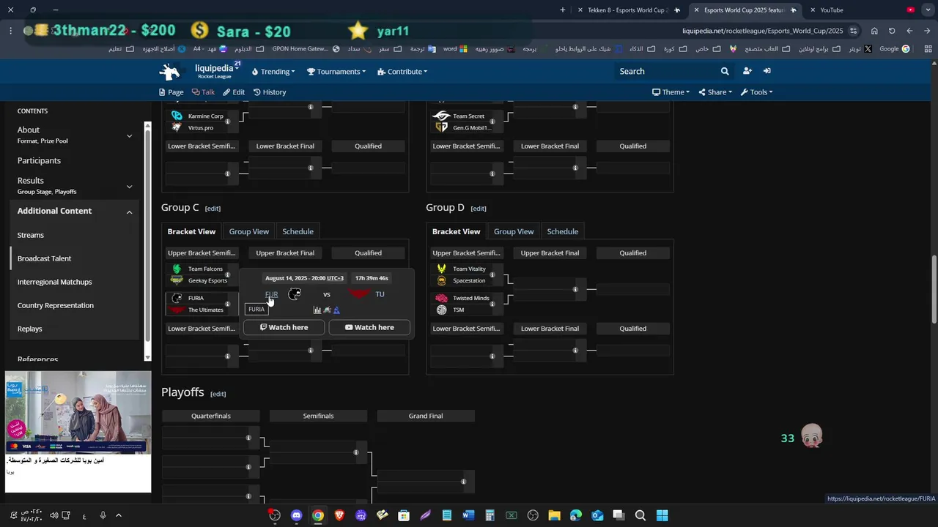Open the Trending dropdown menu

[x=273, y=72]
